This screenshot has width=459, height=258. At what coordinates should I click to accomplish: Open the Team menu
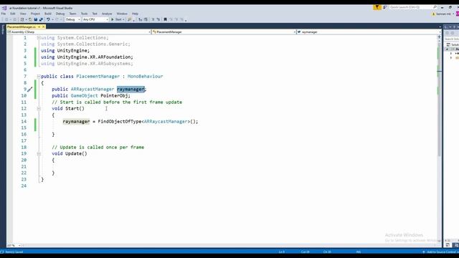[x=72, y=14]
